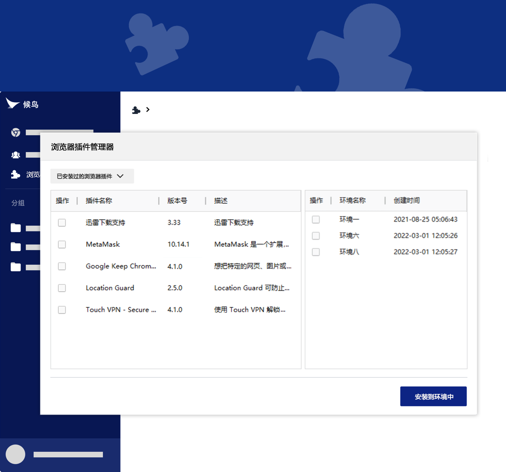Image resolution: width=506 pixels, height=472 pixels.
Task: Click the third folder icon under 分组
Action: 16,267
